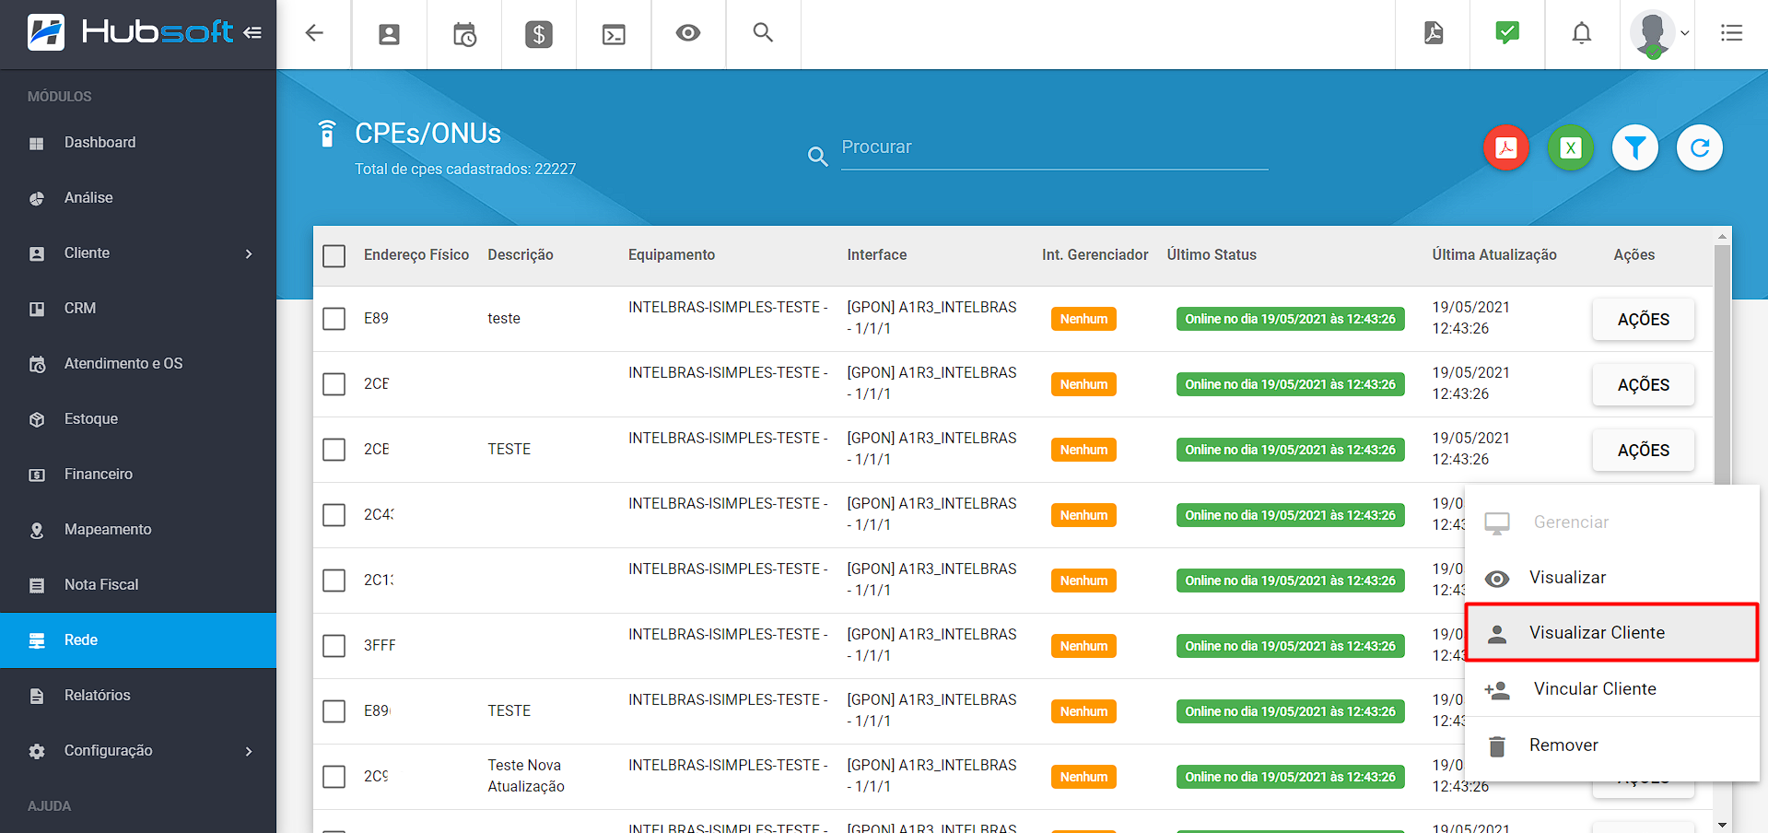Image resolution: width=1768 pixels, height=833 pixels.
Task: Sort by Último Status column header
Action: tap(1212, 255)
